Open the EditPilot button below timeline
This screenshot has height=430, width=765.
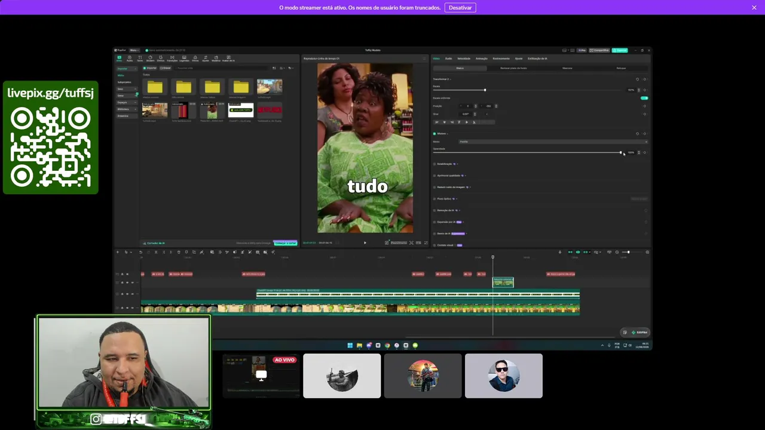tap(639, 332)
